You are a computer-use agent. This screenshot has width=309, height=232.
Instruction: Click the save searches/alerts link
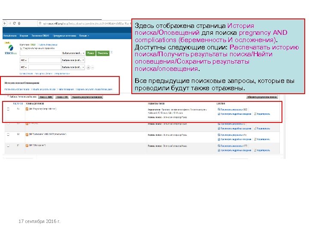coord(94,89)
